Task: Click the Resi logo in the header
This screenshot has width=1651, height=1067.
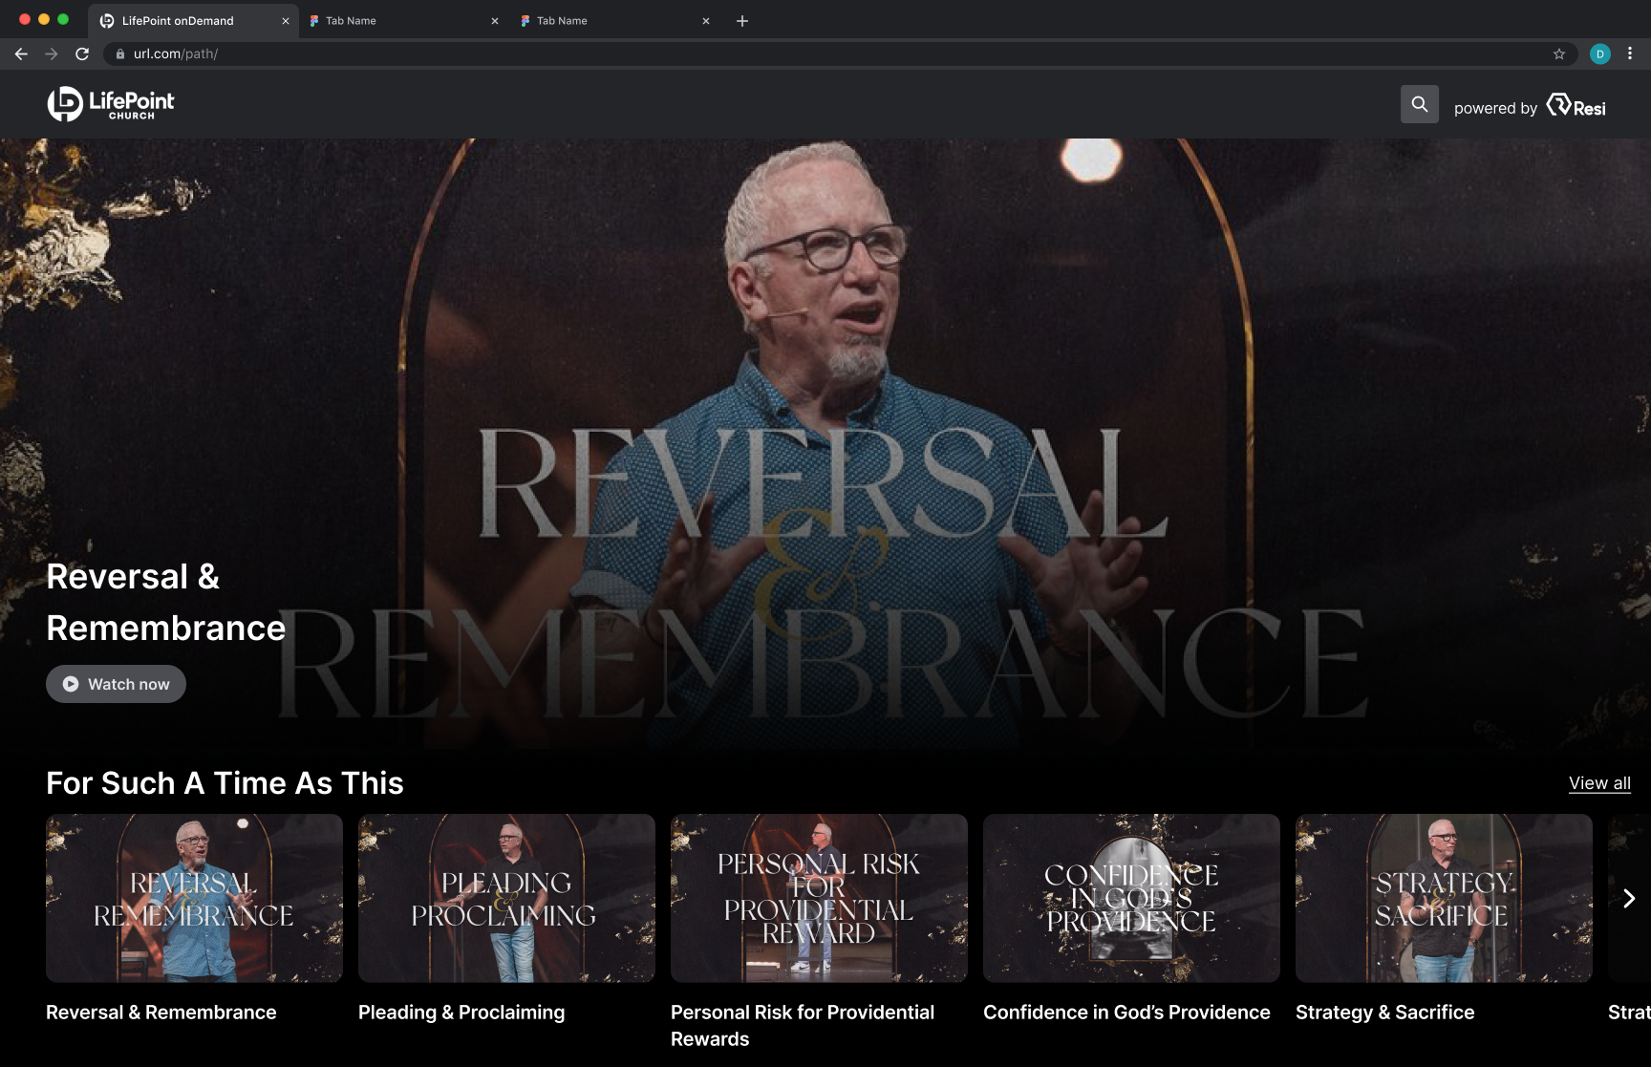Action: tap(1576, 107)
